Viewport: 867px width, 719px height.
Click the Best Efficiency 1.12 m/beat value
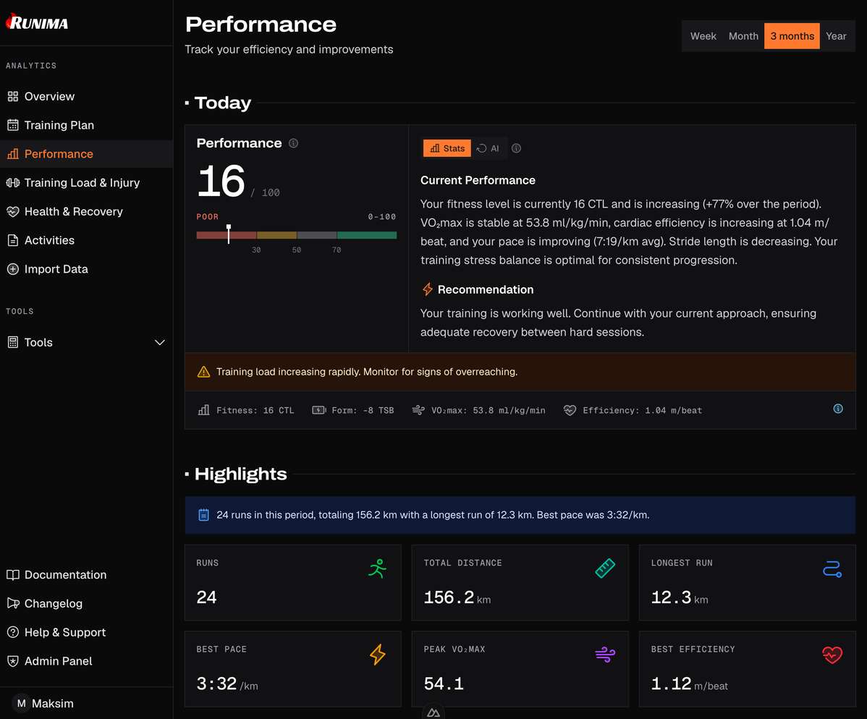689,684
